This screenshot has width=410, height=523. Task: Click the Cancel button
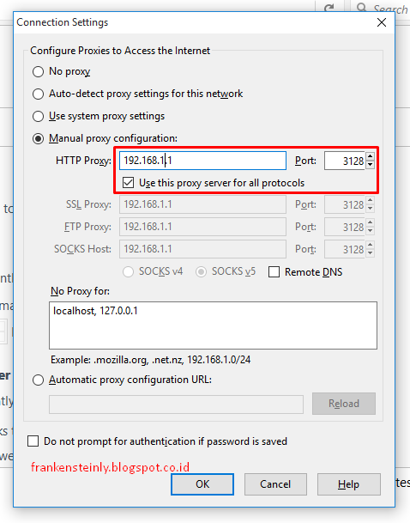tap(275, 484)
